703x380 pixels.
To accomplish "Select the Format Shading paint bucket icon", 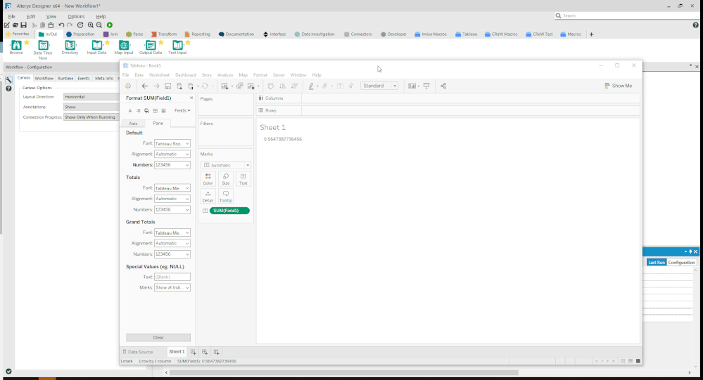I will (146, 111).
